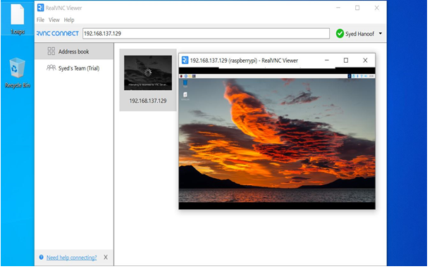
Task: Click the RealVNC Viewer title bar logo
Action: coord(40,8)
